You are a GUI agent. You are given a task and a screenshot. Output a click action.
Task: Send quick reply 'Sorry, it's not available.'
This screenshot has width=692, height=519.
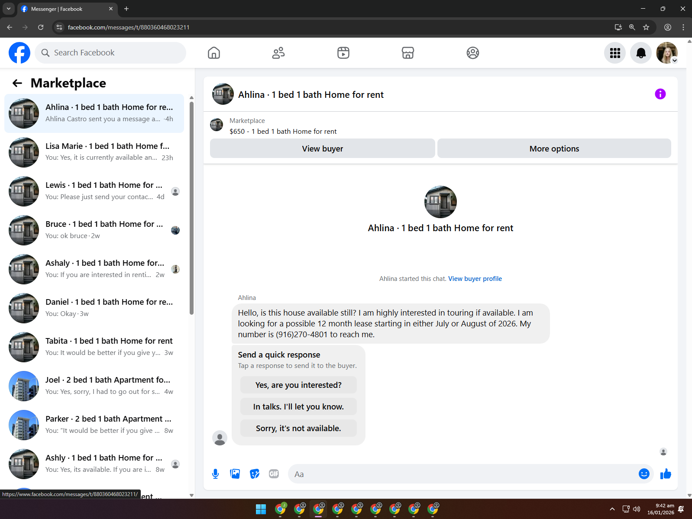298,429
